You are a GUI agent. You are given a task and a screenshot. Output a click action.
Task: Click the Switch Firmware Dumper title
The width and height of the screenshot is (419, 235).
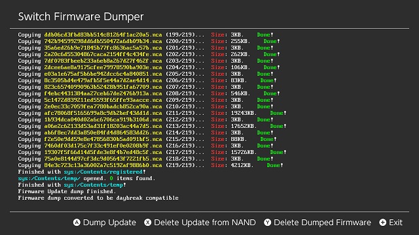(x=81, y=16)
